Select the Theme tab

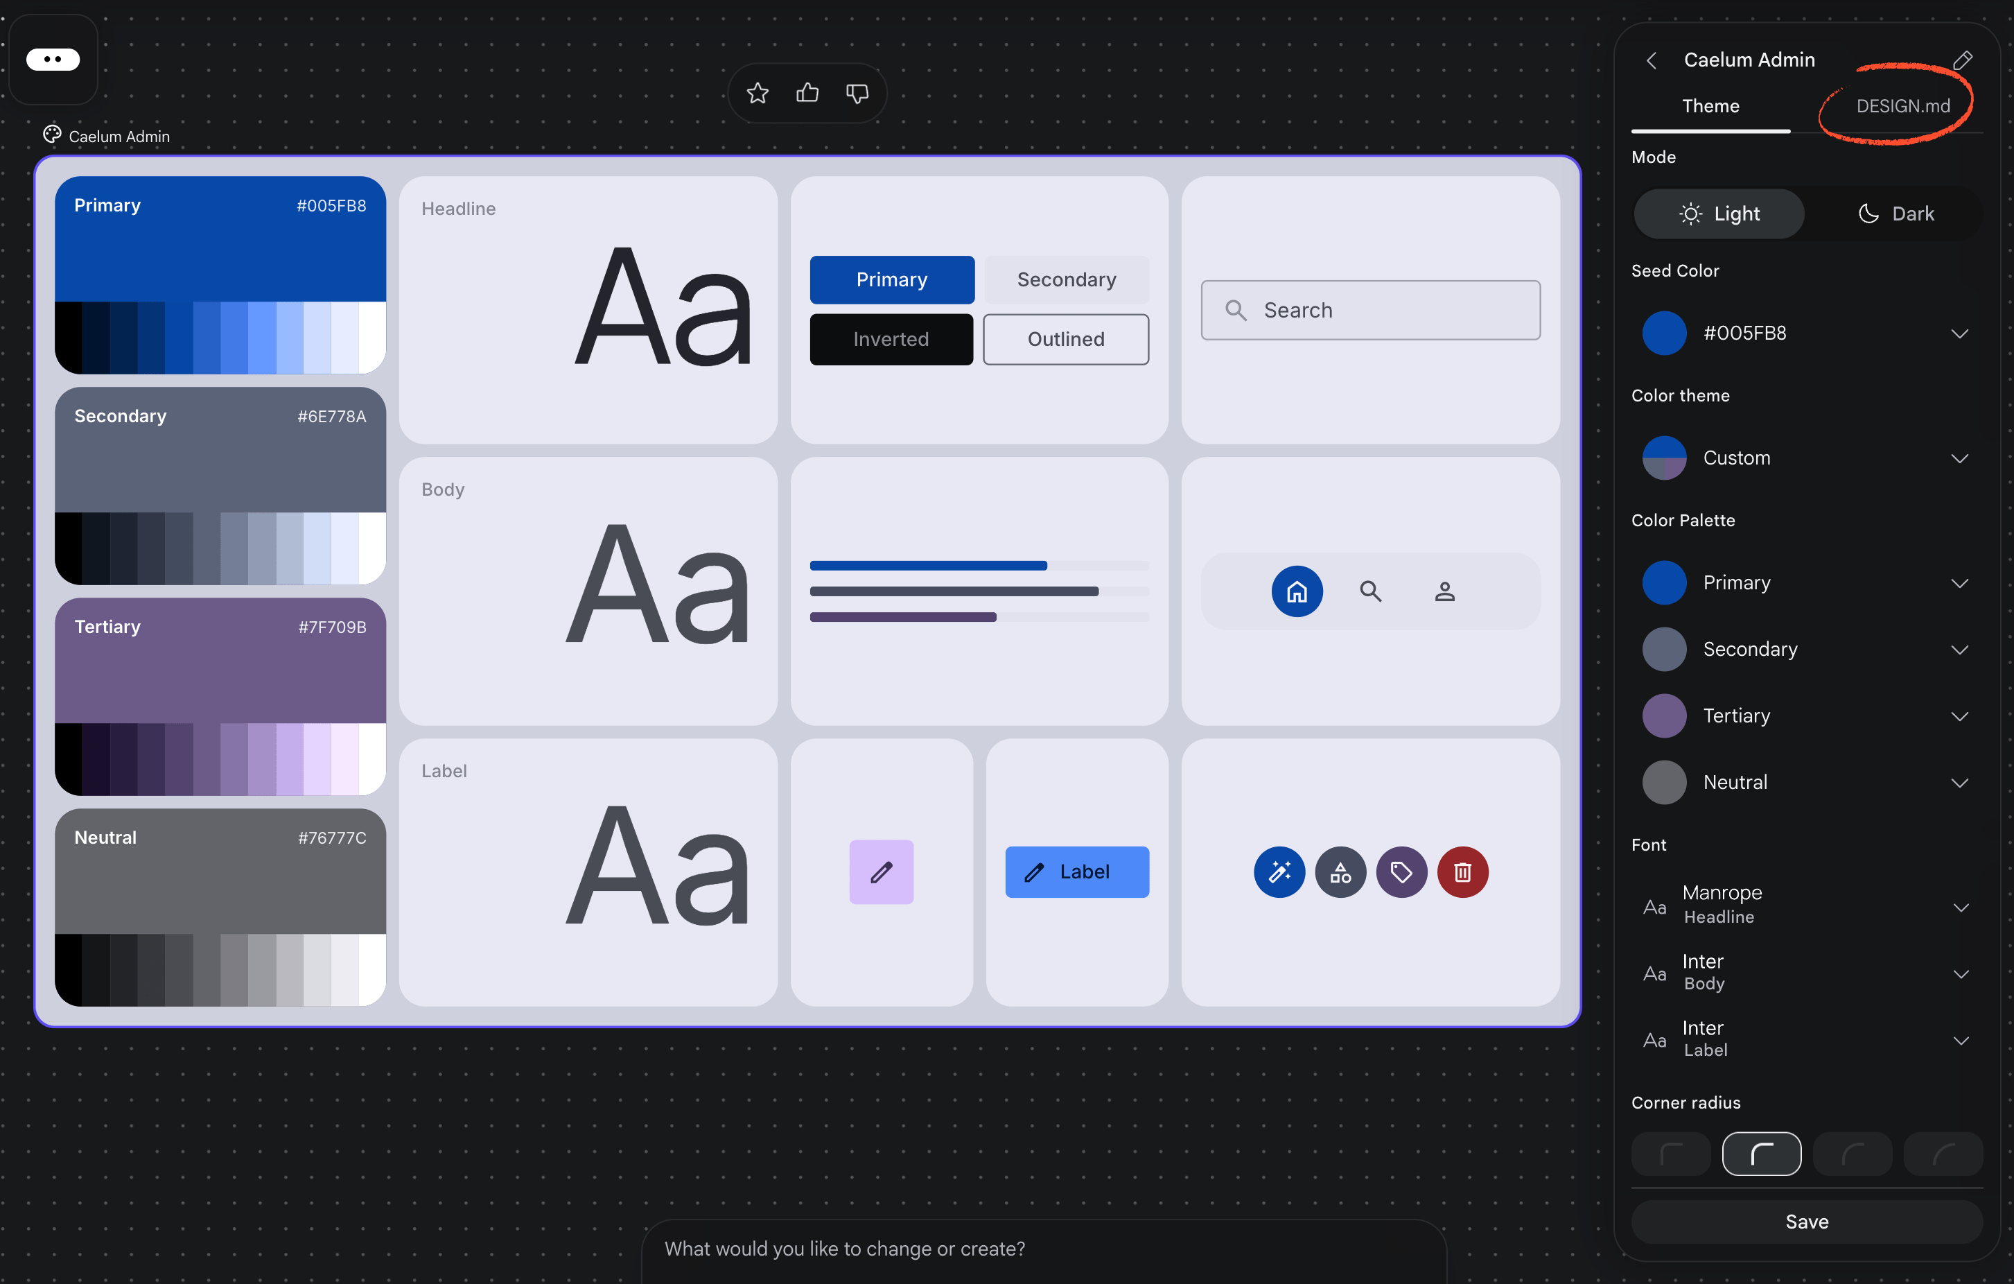pyautogui.click(x=1710, y=106)
